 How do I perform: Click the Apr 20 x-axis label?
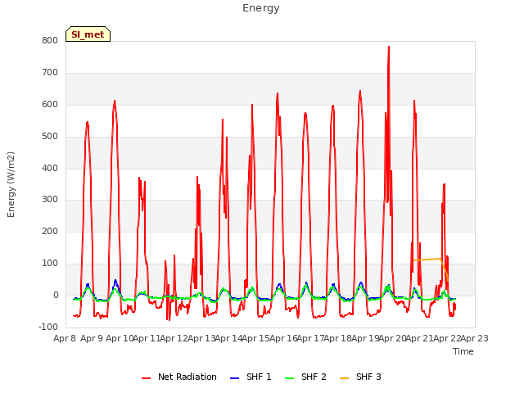point(392,338)
